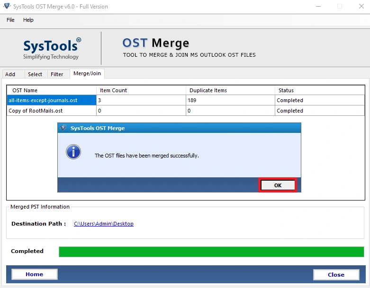Minimize the SysTools OST Merge window

(x=318, y=6)
